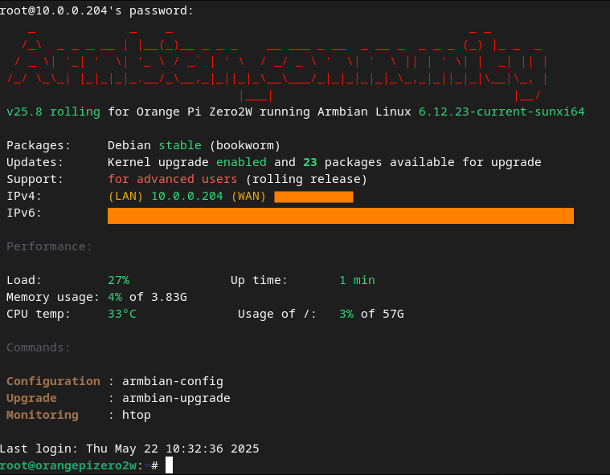Image resolution: width=610 pixels, height=475 pixels.
Task: Click the LAN address 10.0.0.204
Action: tap(187, 196)
